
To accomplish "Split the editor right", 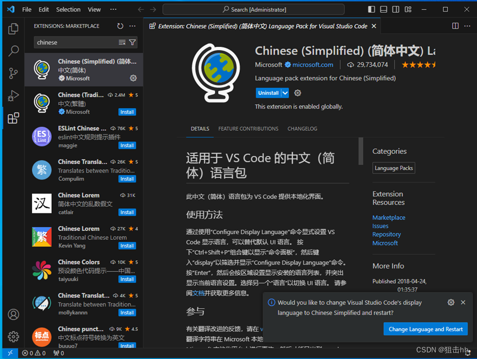I will click(x=455, y=26).
